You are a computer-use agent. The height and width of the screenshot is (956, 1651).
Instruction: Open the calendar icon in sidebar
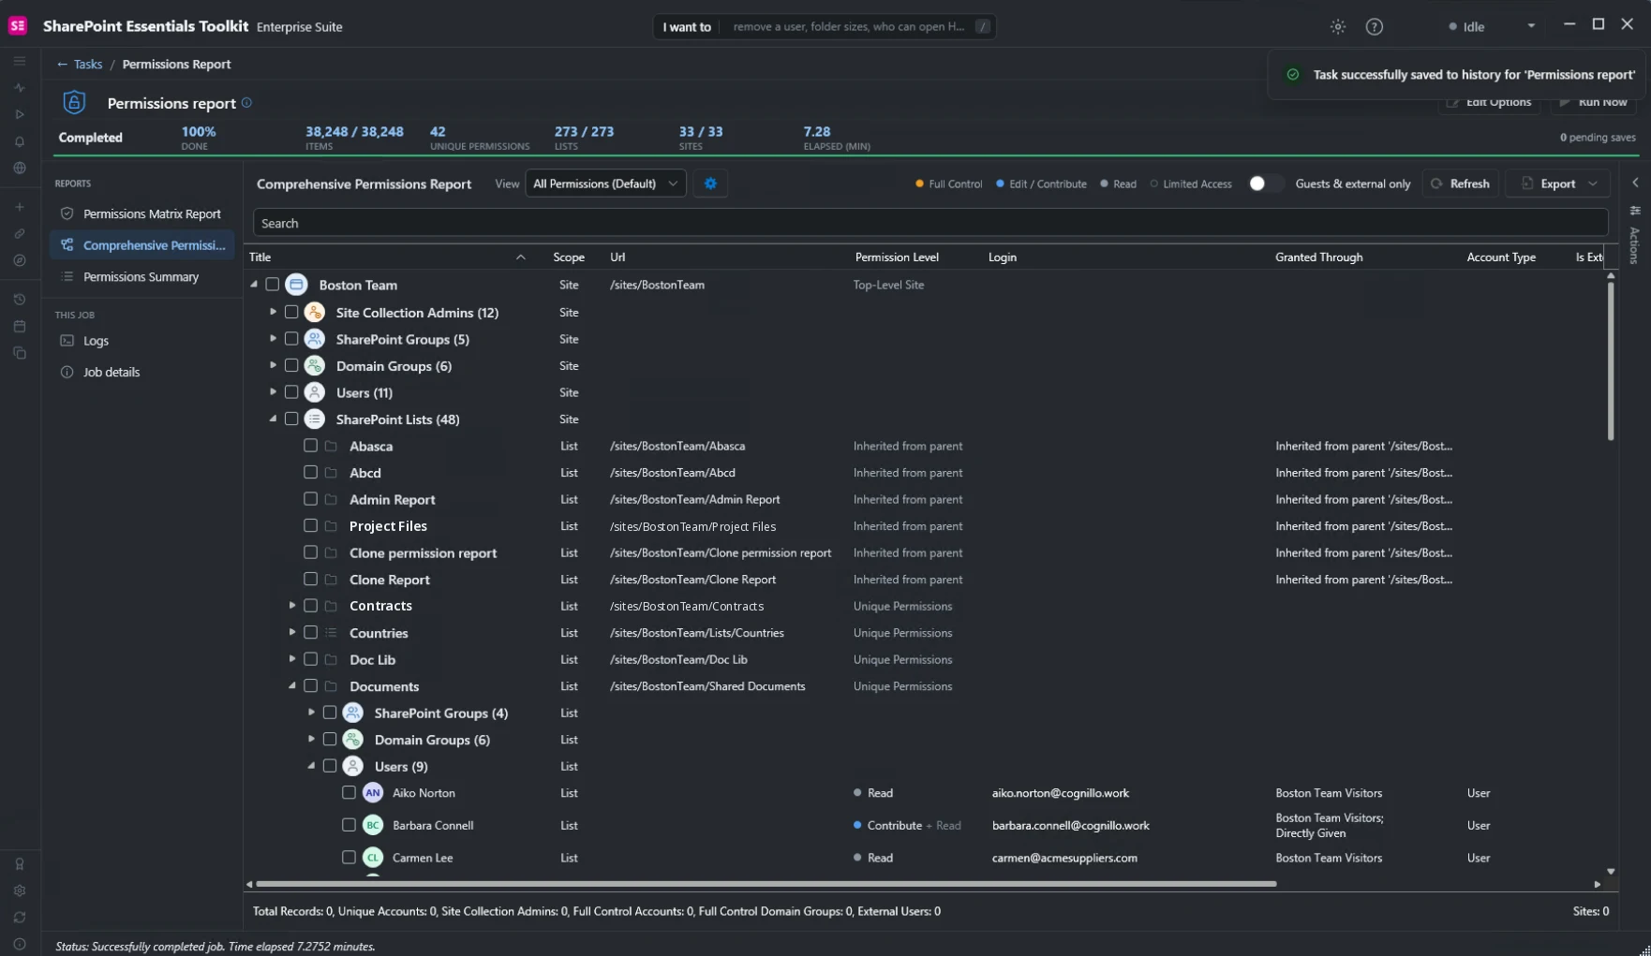(x=20, y=326)
